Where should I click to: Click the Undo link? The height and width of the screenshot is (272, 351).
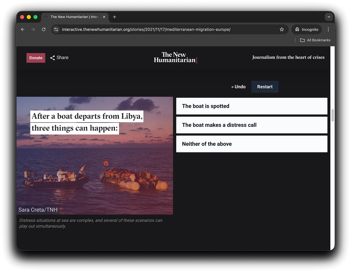(x=238, y=87)
